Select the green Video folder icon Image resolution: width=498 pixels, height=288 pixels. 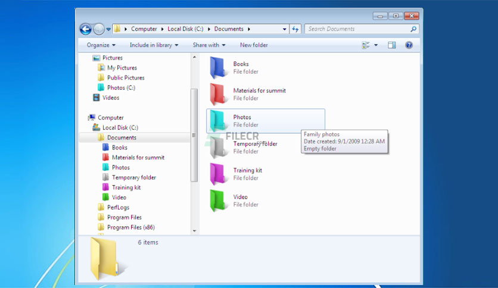tap(219, 201)
